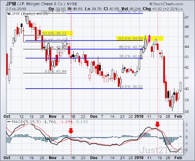
Task: Click the 38 price axis label
Action: coord(187,112)
